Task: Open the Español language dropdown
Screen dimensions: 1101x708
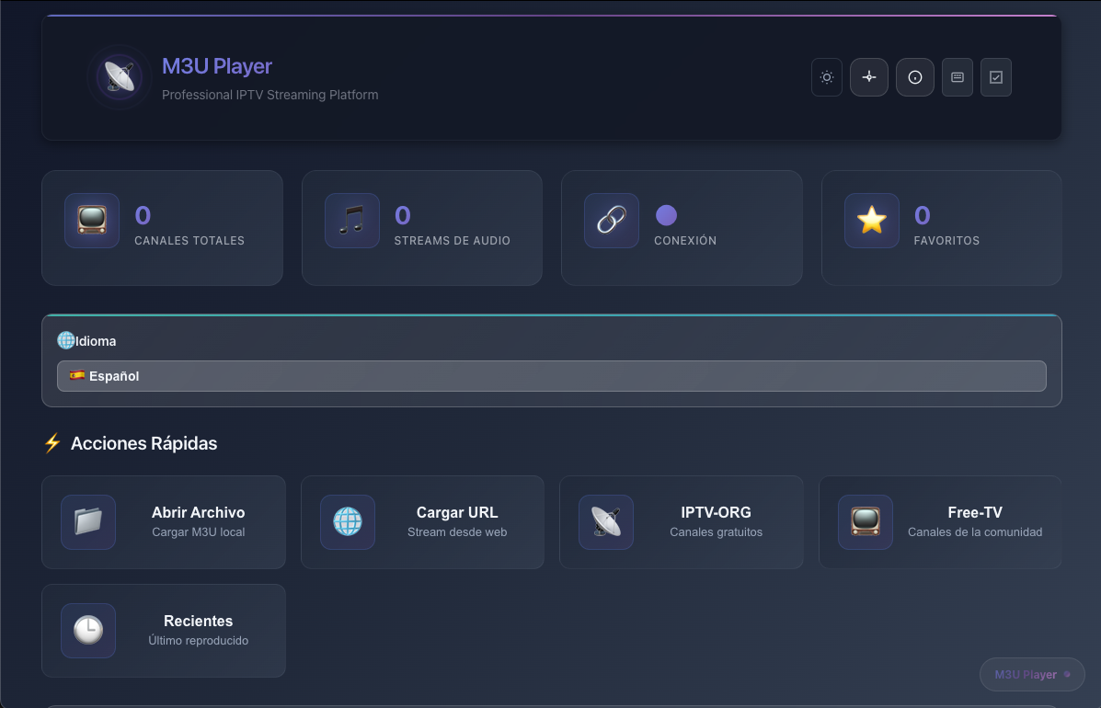Action: [x=551, y=376]
